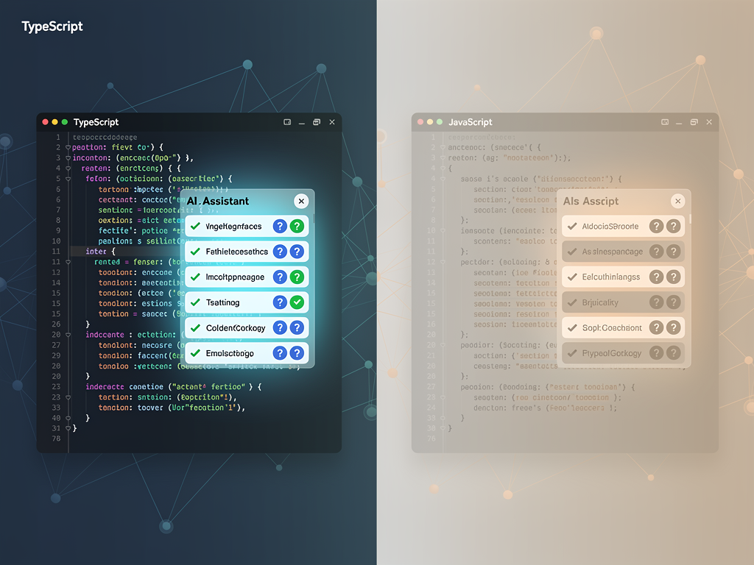Toggle the checkmark for ColdenCorkogy
This screenshot has height=565, width=754.
[195, 327]
